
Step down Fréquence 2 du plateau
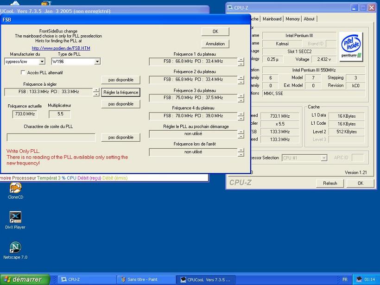[241, 82]
